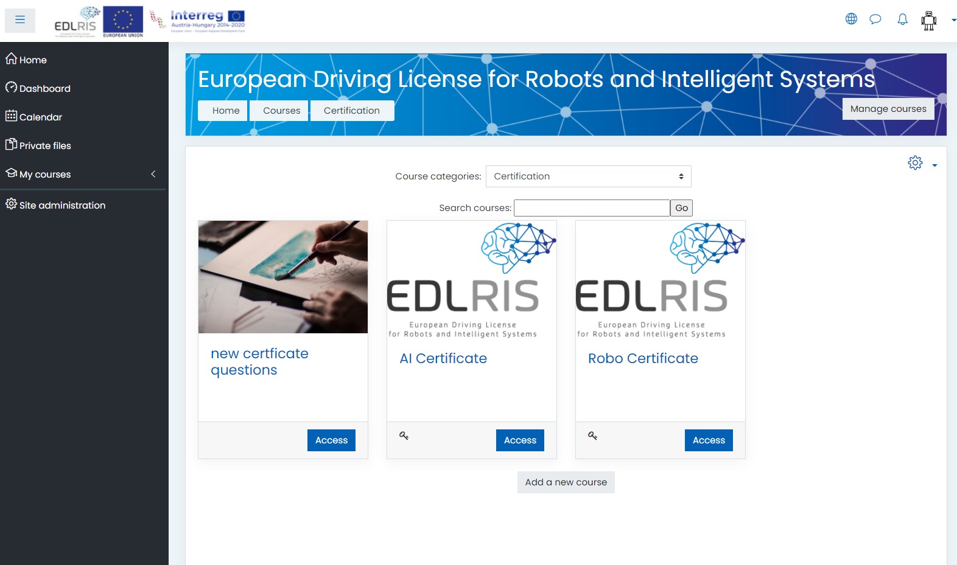Click Access for Robo Certificate
Image resolution: width=957 pixels, height=565 pixels.
[x=709, y=440]
